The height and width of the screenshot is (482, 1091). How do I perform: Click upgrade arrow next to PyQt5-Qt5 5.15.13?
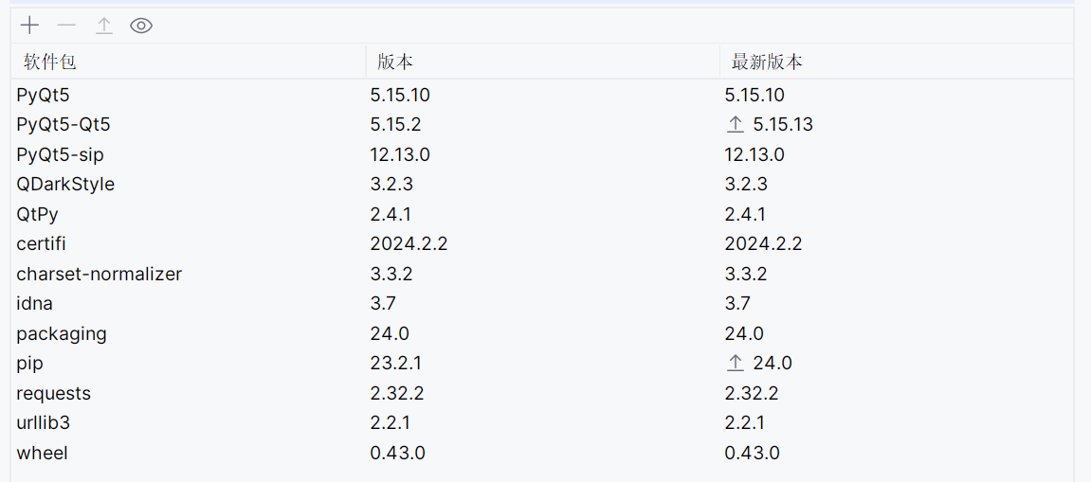(x=735, y=125)
